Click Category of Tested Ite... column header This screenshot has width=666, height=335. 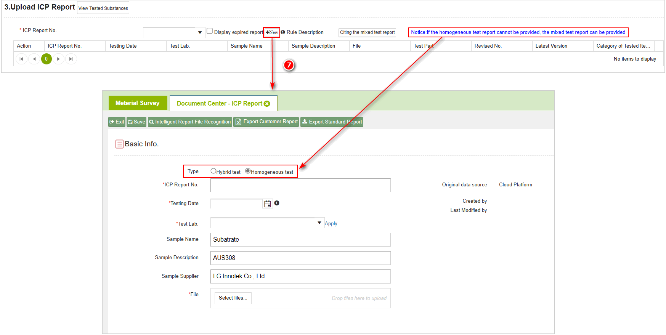624,46
